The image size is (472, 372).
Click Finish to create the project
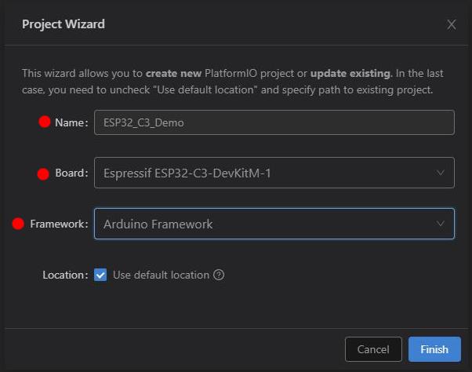[x=434, y=349]
